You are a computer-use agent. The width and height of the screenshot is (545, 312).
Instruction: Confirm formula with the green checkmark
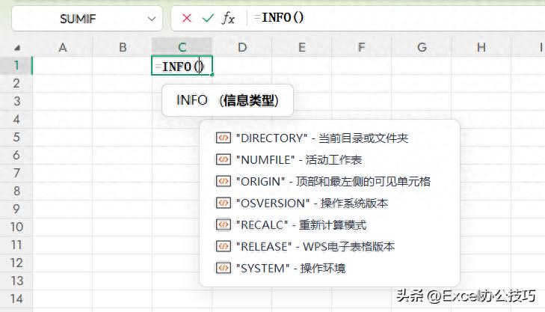click(x=208, y=18)
